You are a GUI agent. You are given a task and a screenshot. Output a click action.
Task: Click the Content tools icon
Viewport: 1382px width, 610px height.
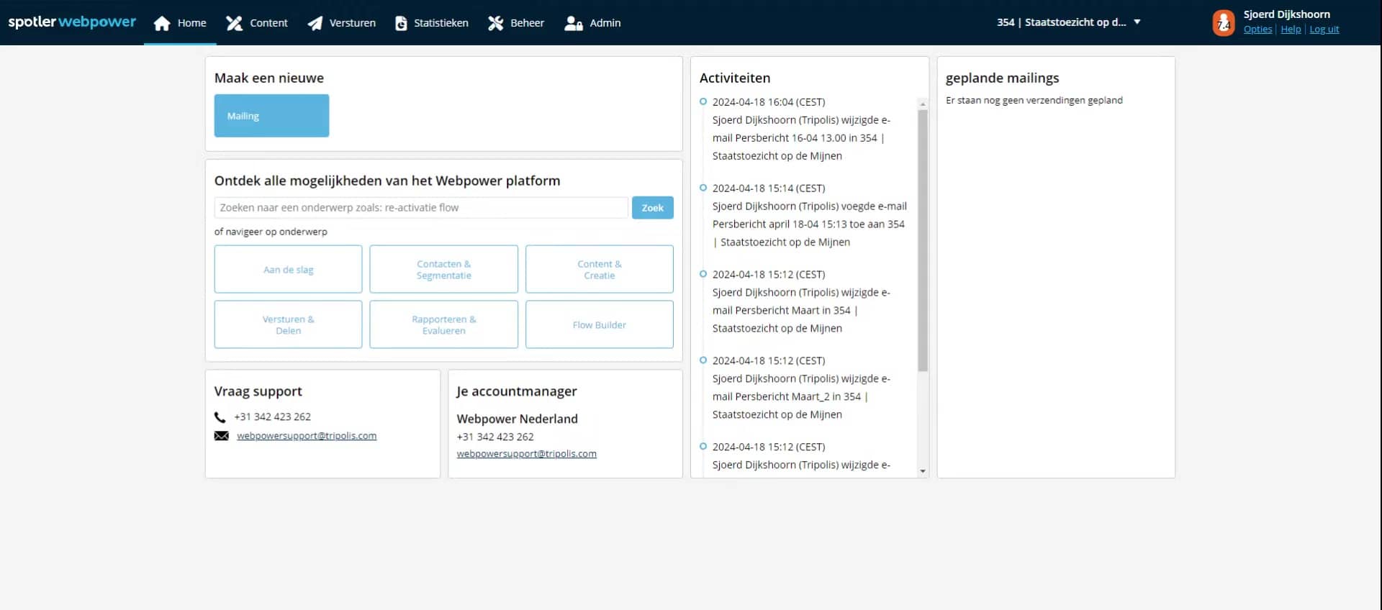click(234, 23)
